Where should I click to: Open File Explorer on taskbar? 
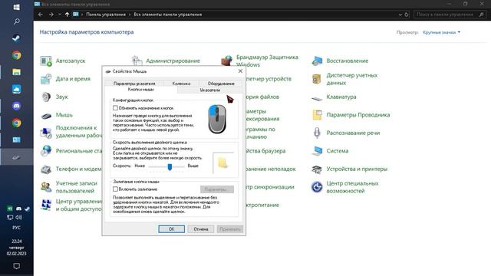17,72
